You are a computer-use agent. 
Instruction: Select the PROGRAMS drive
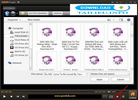coord(17,36)
